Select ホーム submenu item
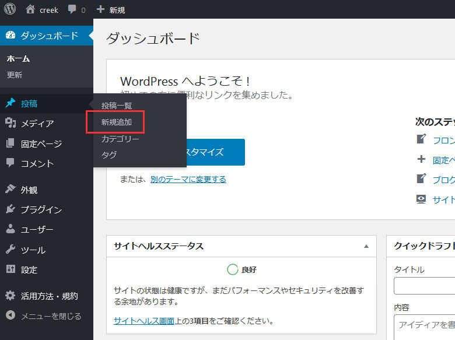Screen dimensions: 455x340 [18, 58]
